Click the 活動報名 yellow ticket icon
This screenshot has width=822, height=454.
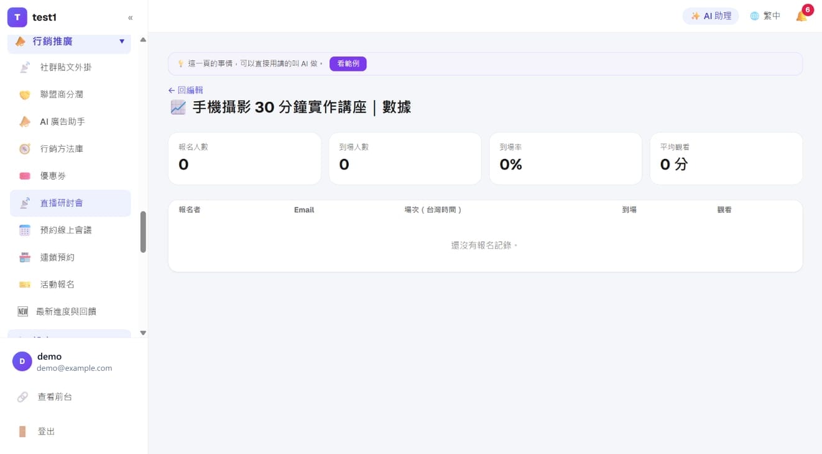(x=25, y=284)
